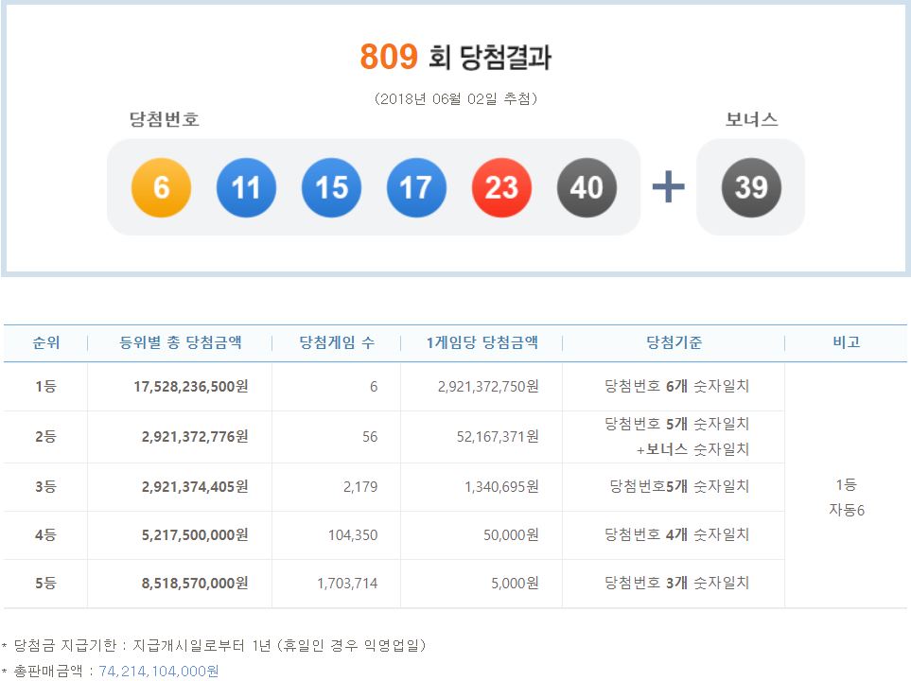This screenshot has width=911, height=681.
Task: Click the blue number 11 ball
Action: (246, 187)
